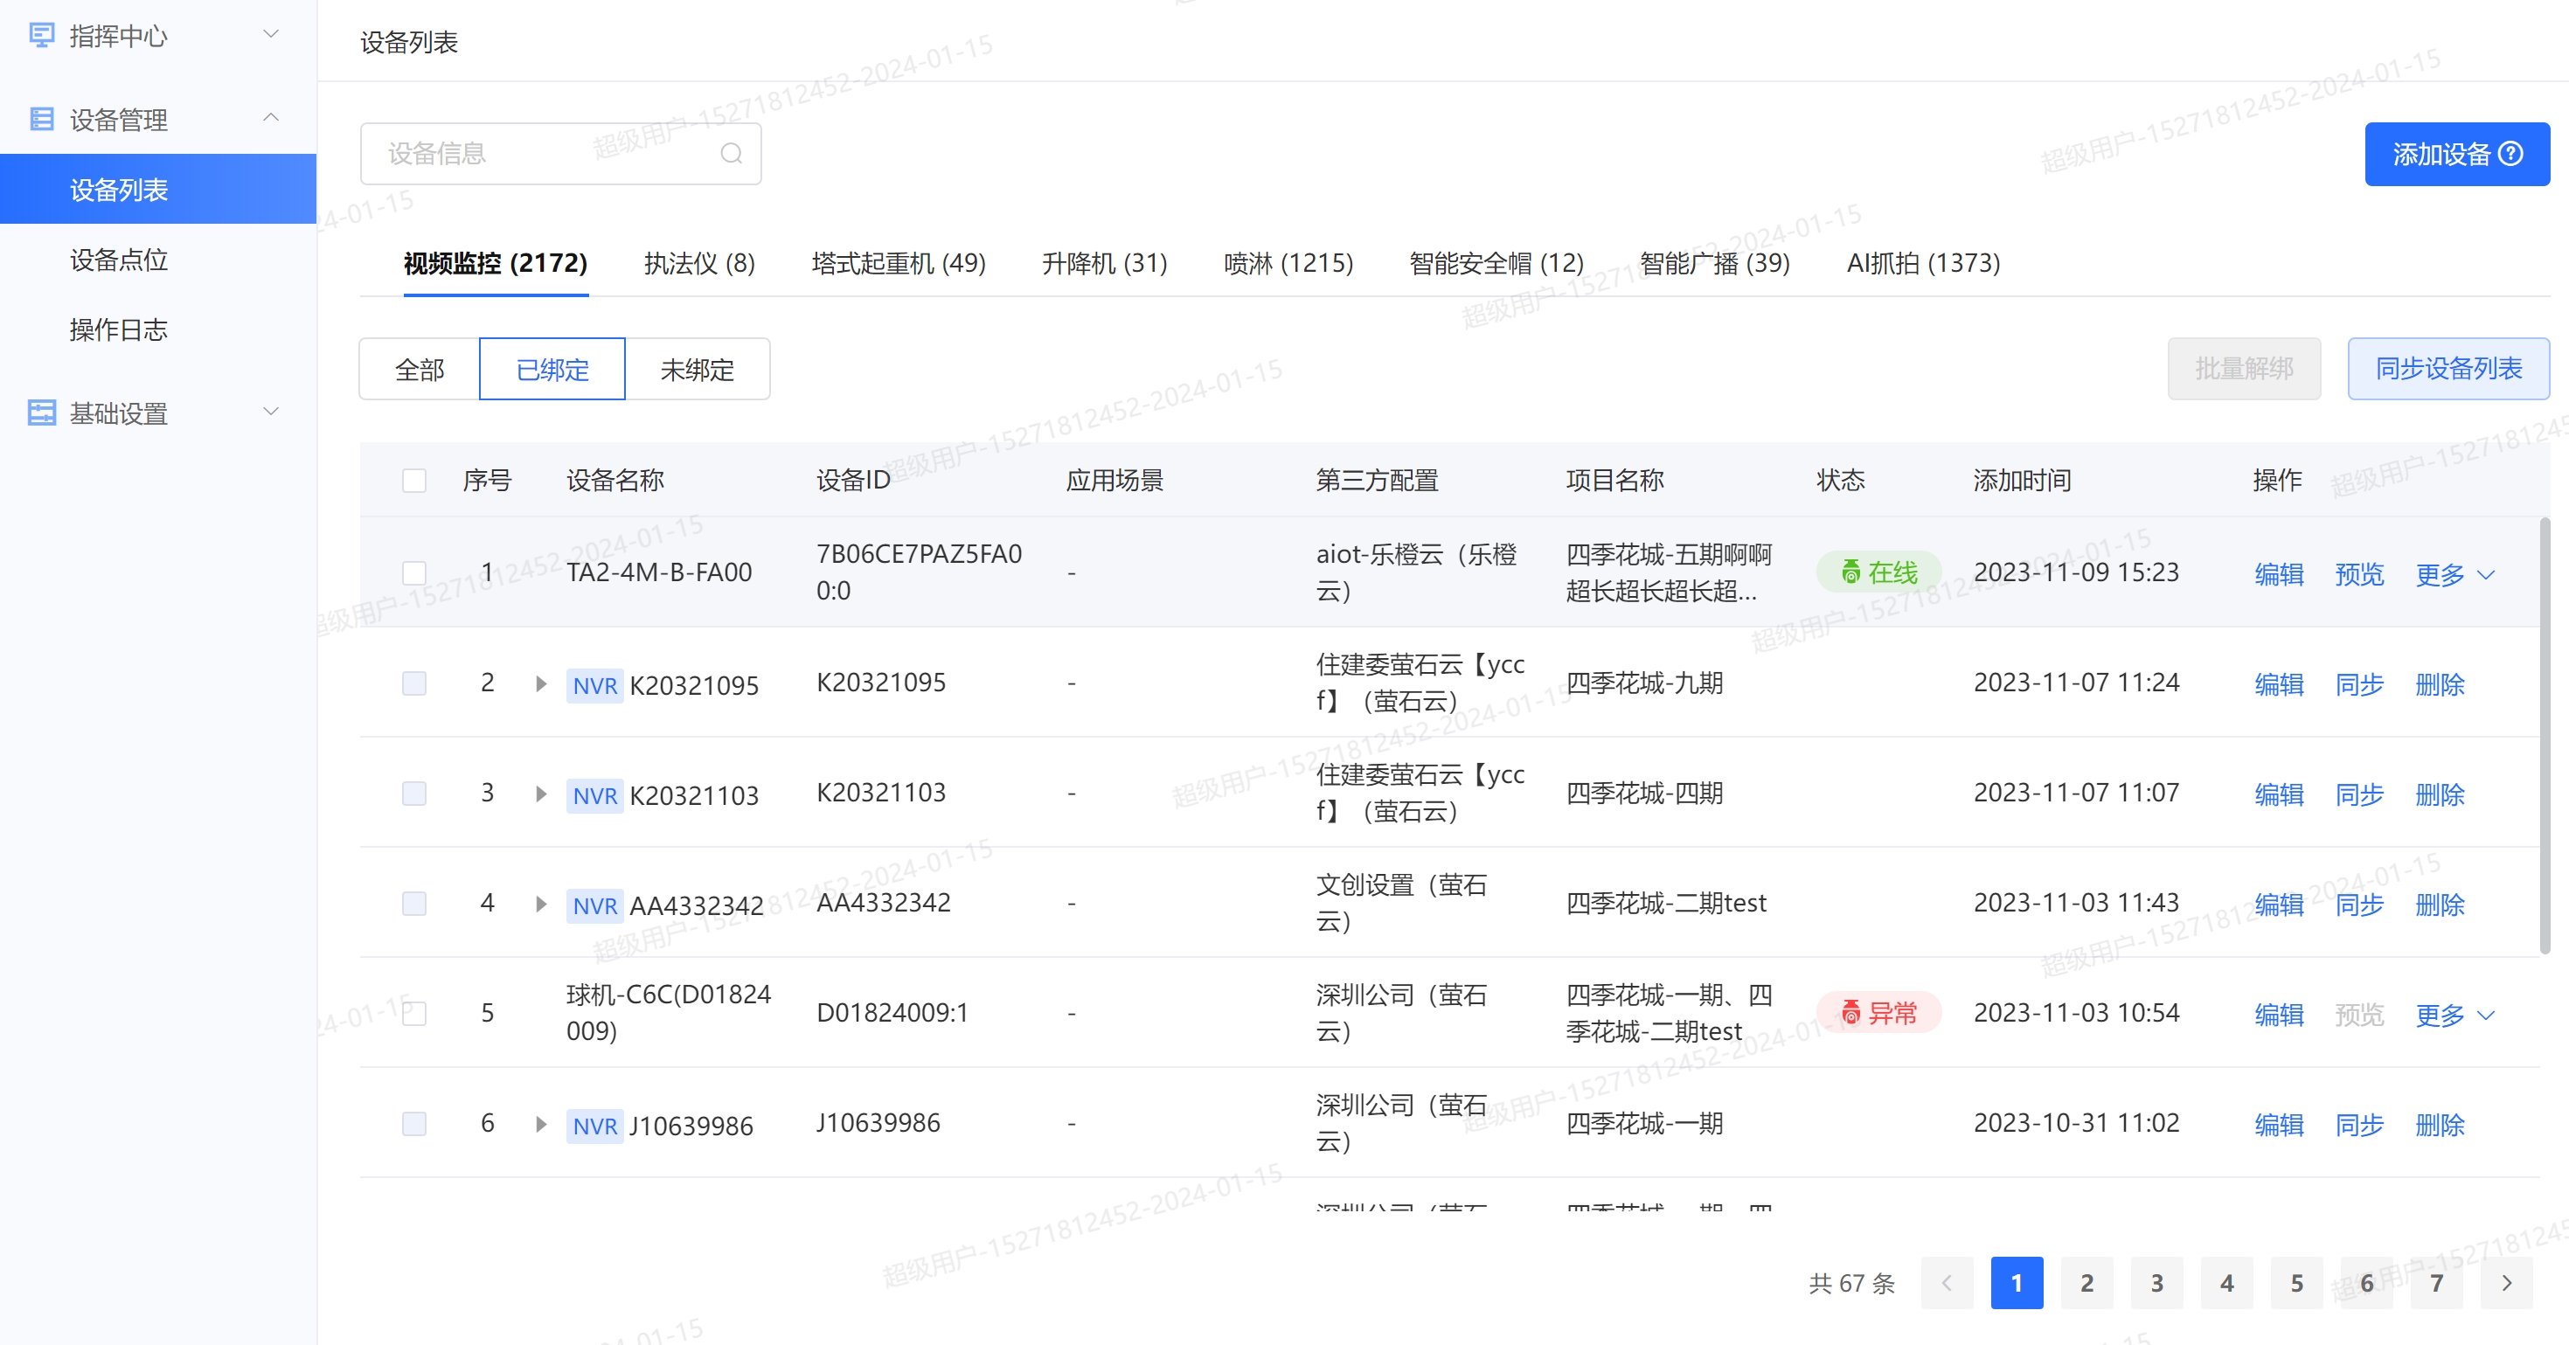
Task: Switch to 智能安全帽 (12) tab
Action: pos(1496,263)
